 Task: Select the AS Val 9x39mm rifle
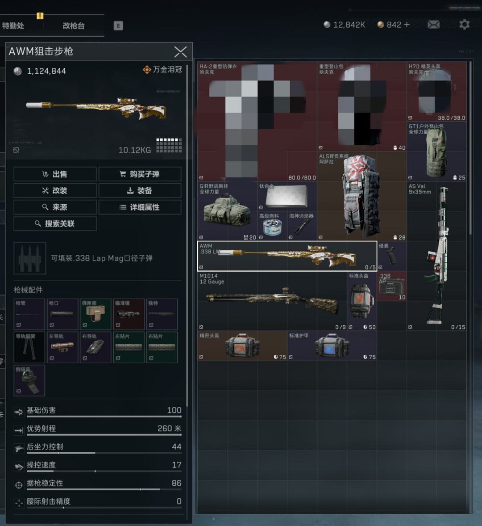click(x=436, y=256)
